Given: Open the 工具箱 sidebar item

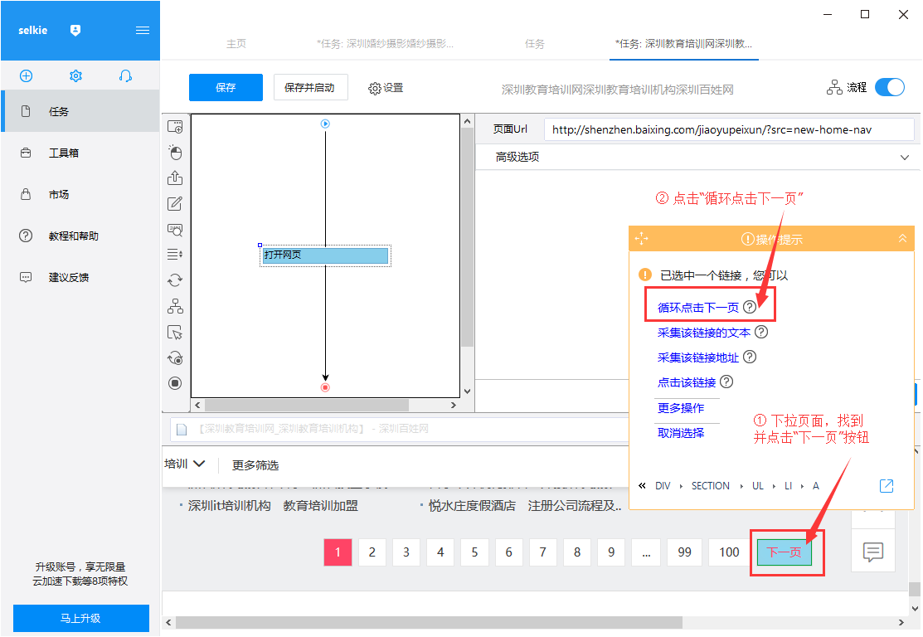Looking at the screenshot, I should [81, 153].
